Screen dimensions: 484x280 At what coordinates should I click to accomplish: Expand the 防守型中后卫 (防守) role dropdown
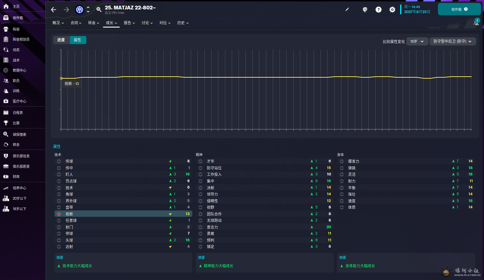point(452,41)
